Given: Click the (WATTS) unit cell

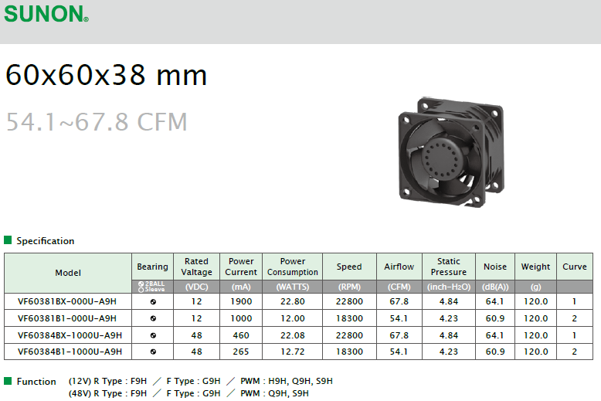Looking at the screenshot, I should point(293,287).
